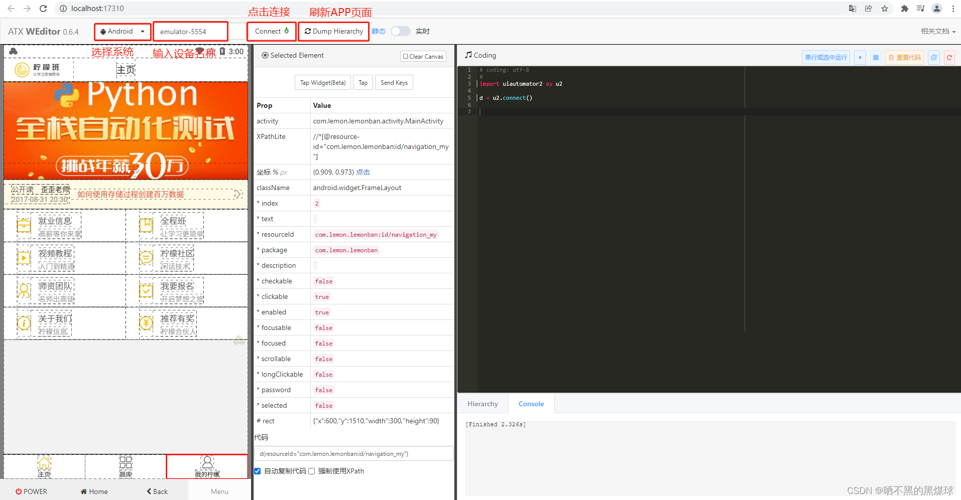Image resolution: width=961 pixels, height=500 pixels.
Task: Stop code execution with the square icon
Action: (876, 57)
